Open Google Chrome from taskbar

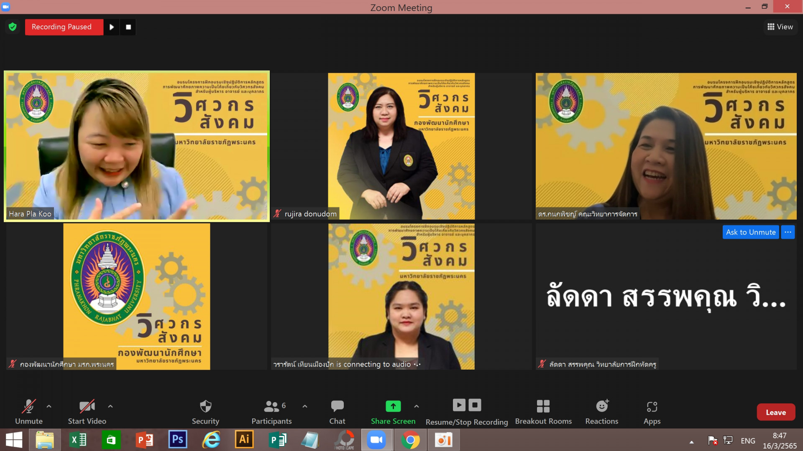click(410, 440)
